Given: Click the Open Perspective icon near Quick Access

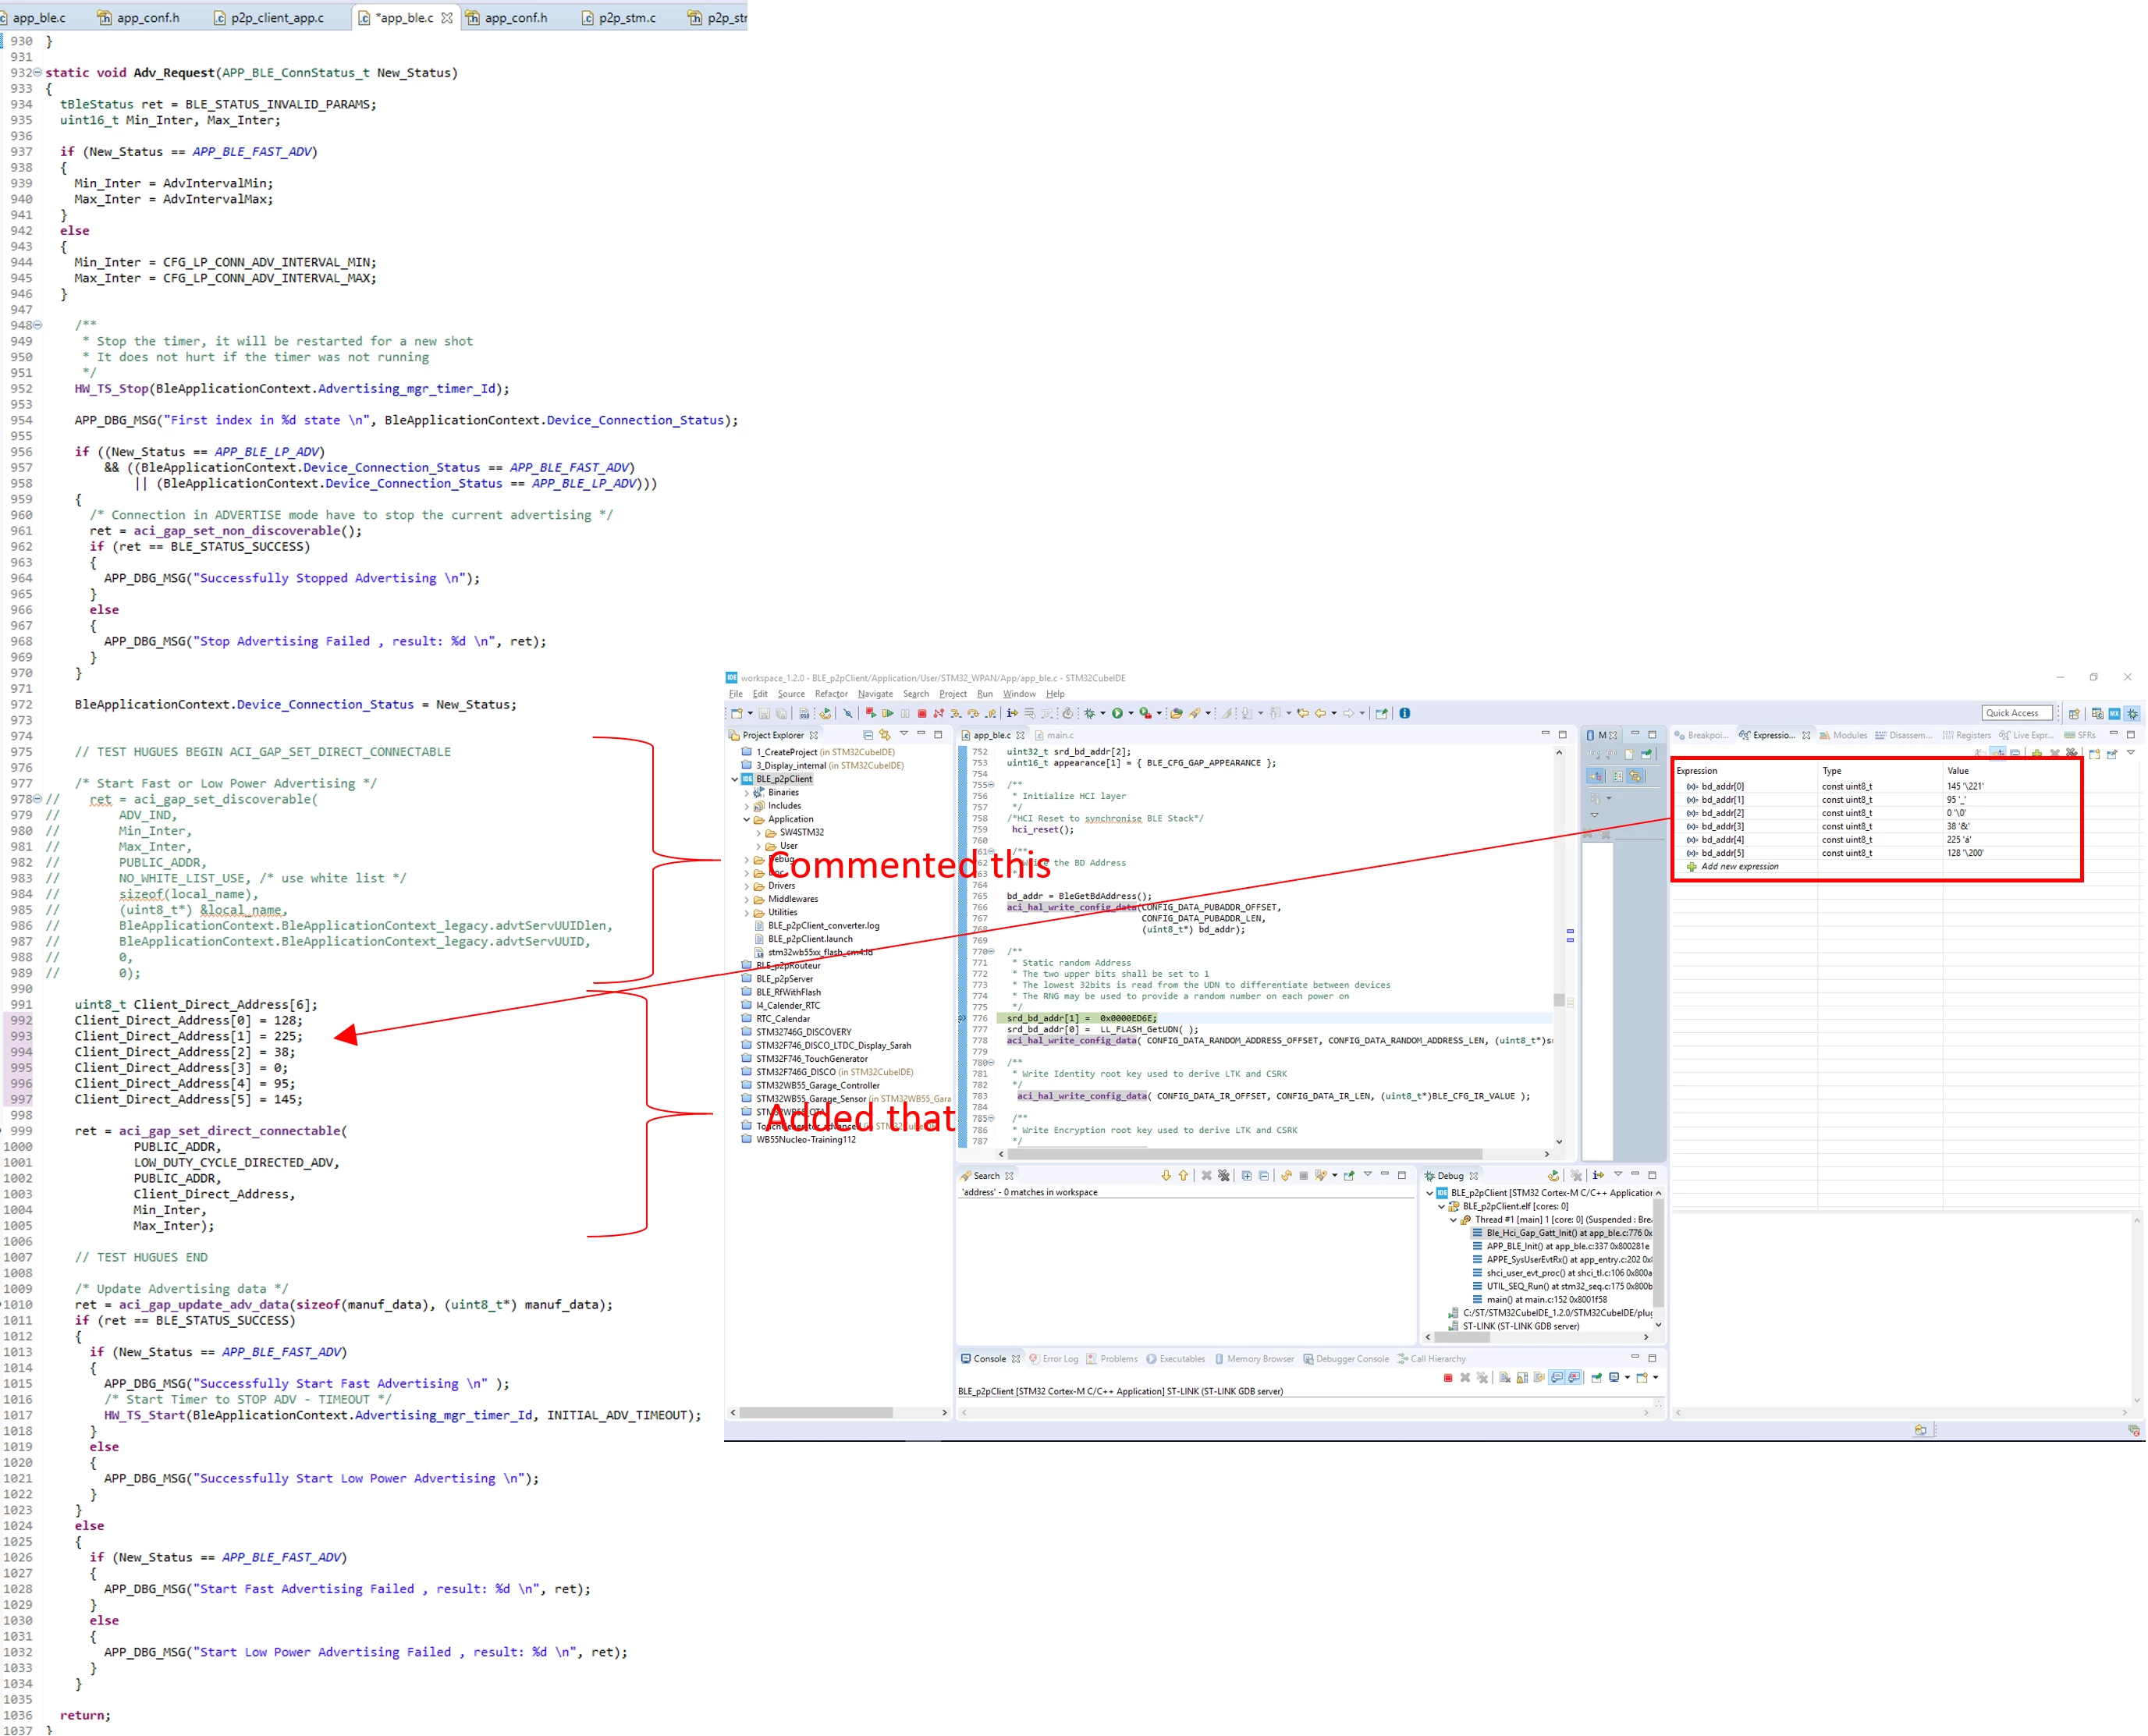Looking at the screenshot, I should click(2075, 713).
